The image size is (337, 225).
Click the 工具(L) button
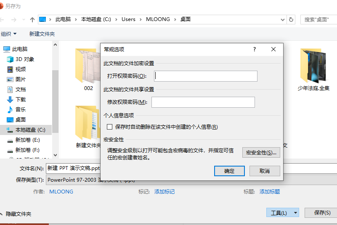(279, 213)
